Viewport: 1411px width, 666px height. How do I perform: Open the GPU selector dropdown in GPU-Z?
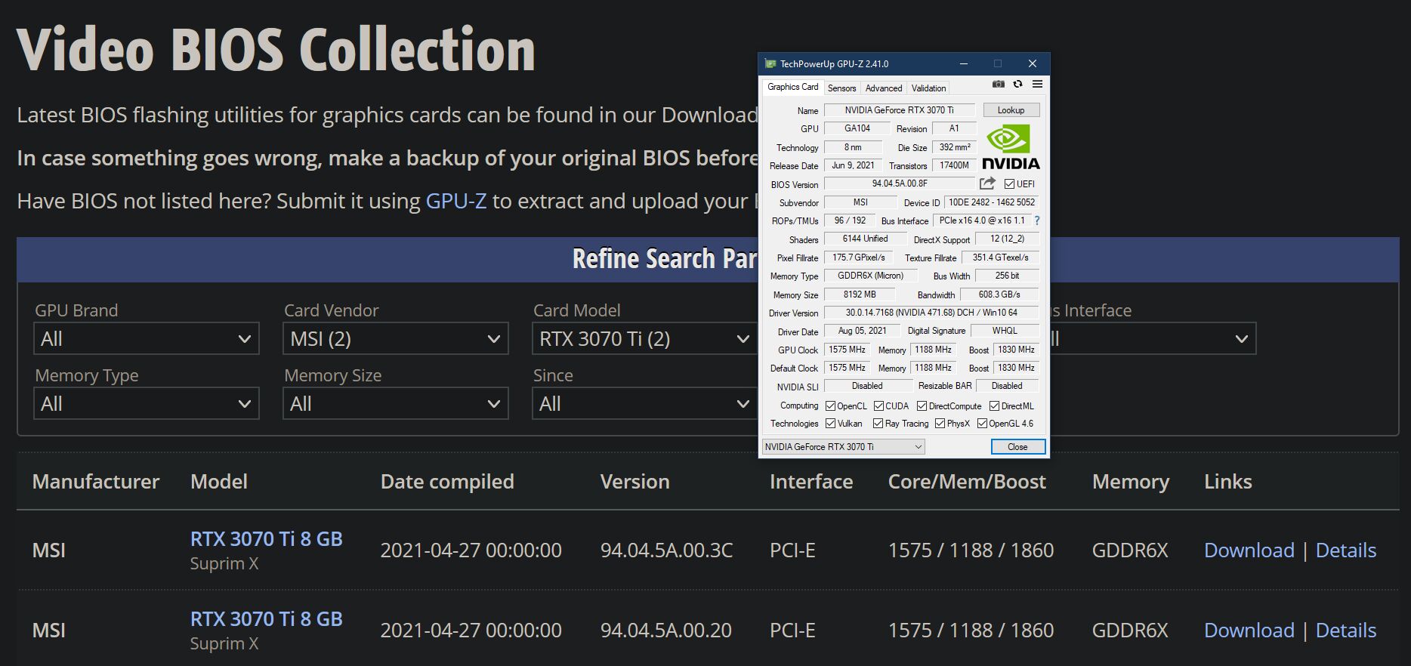[x=843, y=447]
